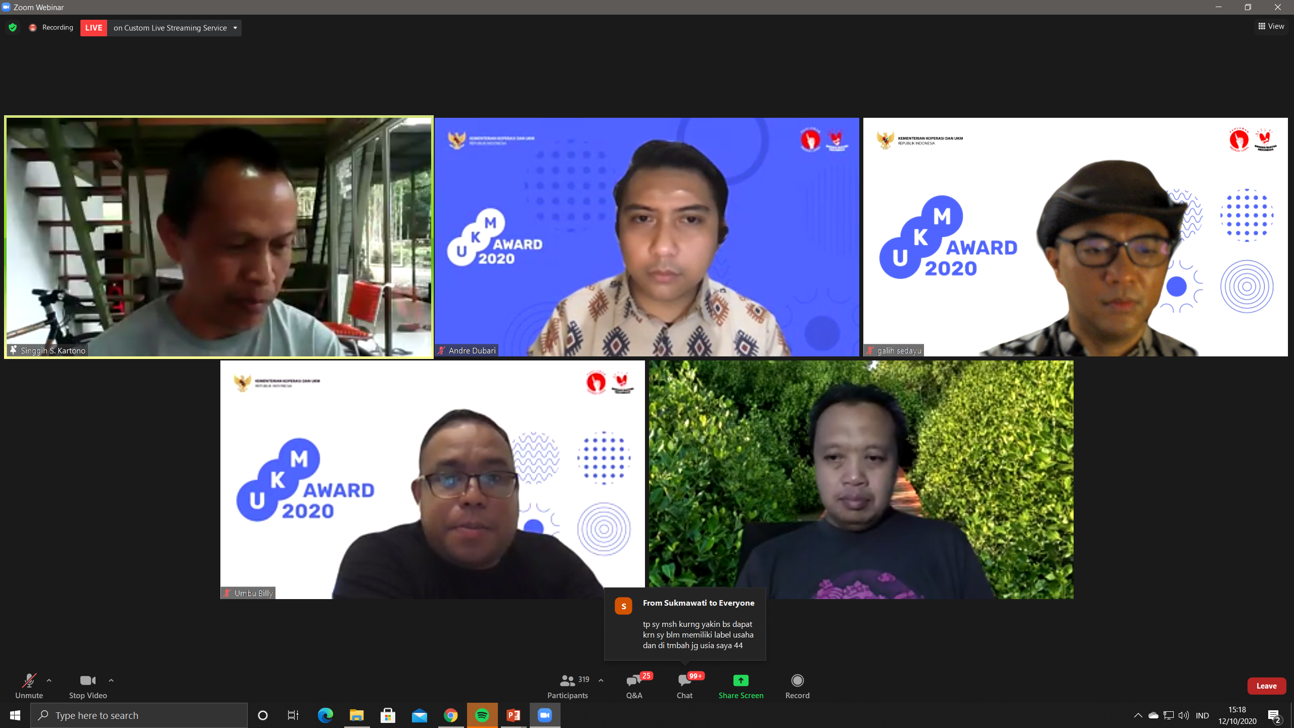Start recording with Record button
Screen dimensions: 1294x728
click(797, 686)
